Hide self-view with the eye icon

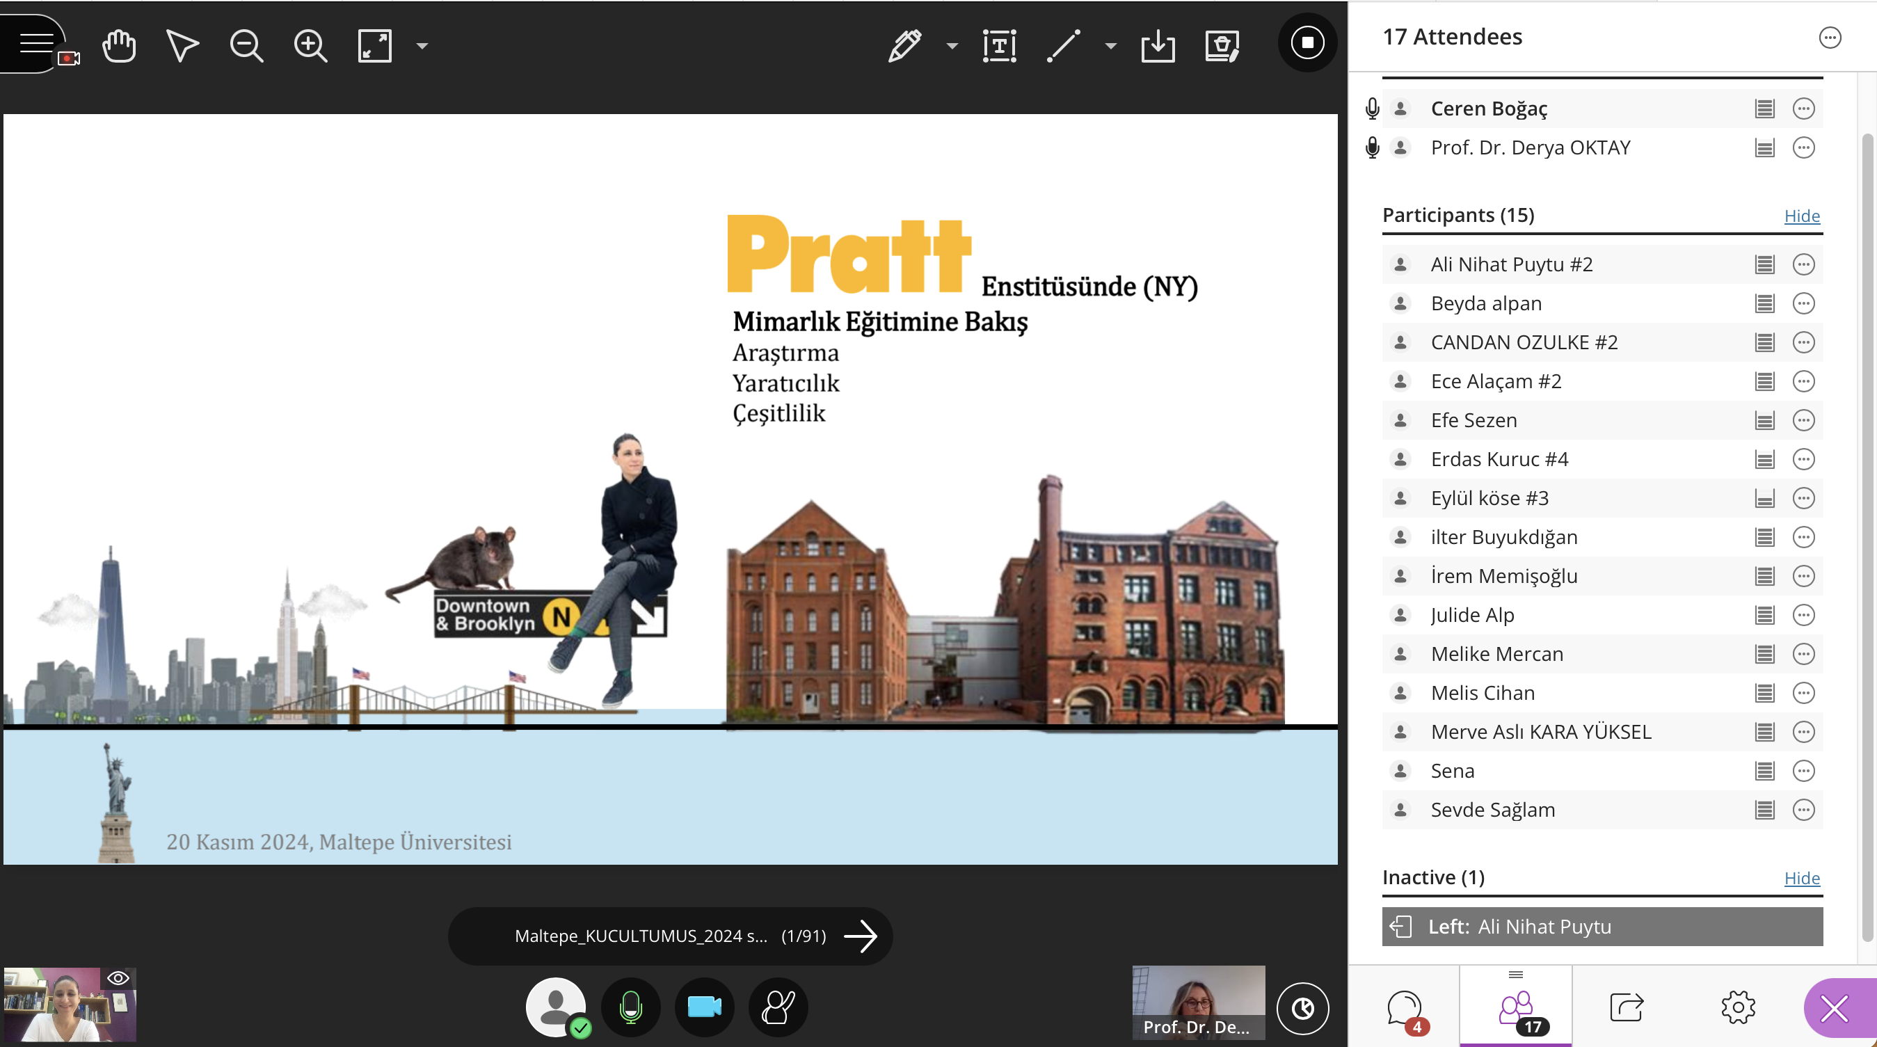pos(118,978)
